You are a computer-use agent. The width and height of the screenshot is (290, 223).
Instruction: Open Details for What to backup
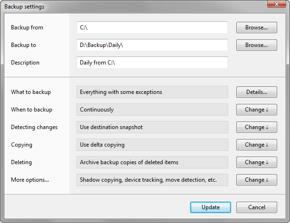(256, 92)
